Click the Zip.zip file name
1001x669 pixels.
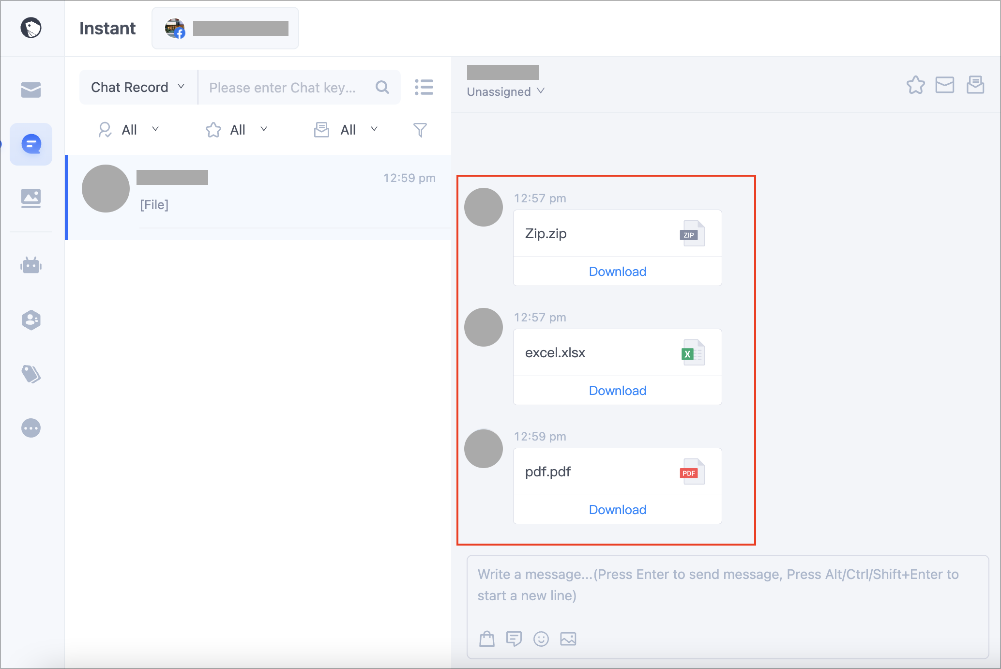[546, 233]
